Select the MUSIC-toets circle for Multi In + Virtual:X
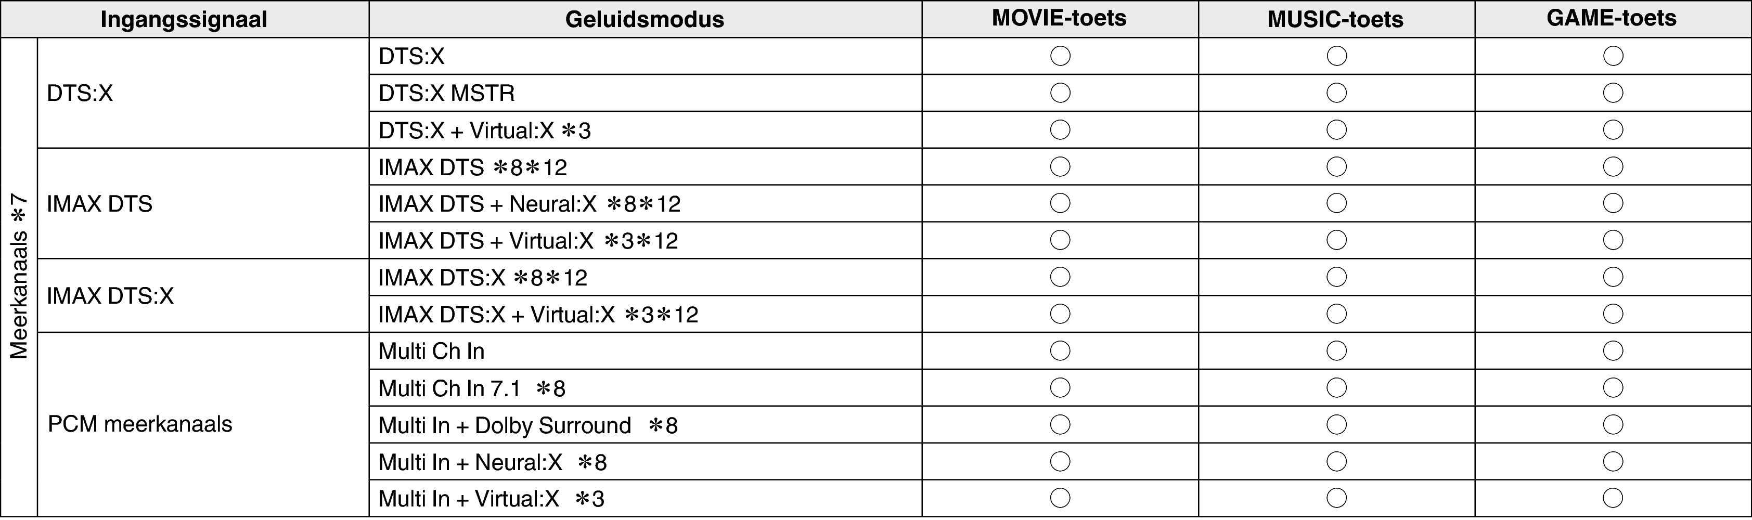1752x520 pixels. click(x=1336, y=498)
